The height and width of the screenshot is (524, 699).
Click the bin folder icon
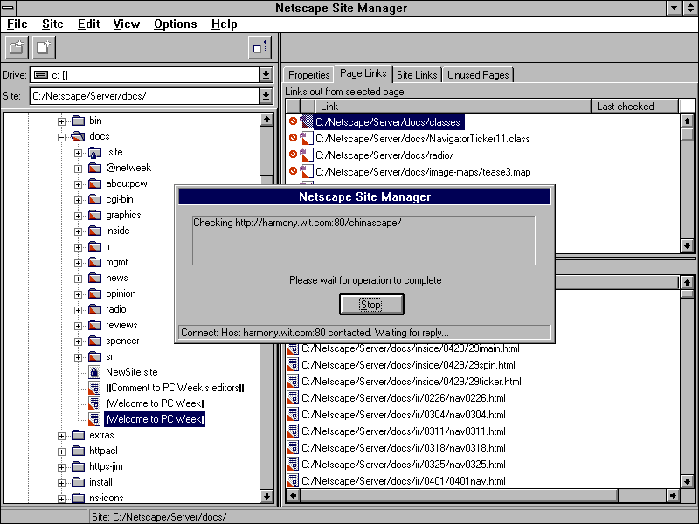tap(78, 121)
